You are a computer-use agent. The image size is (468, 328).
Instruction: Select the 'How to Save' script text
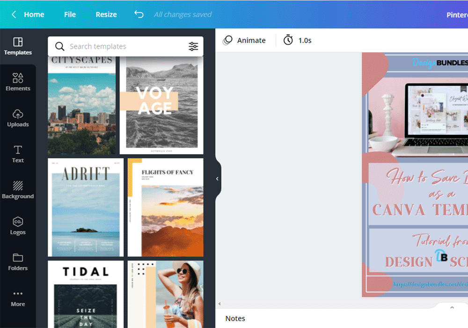427,178
